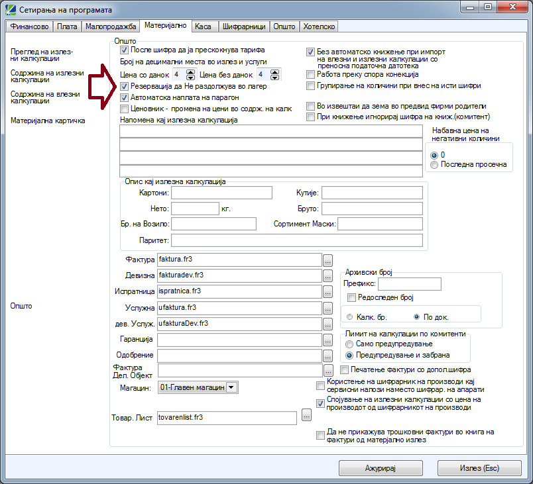Browse for the Услужна template file
Image resolution: width=533 pixels, height=484 pixels.
(327, 308)
